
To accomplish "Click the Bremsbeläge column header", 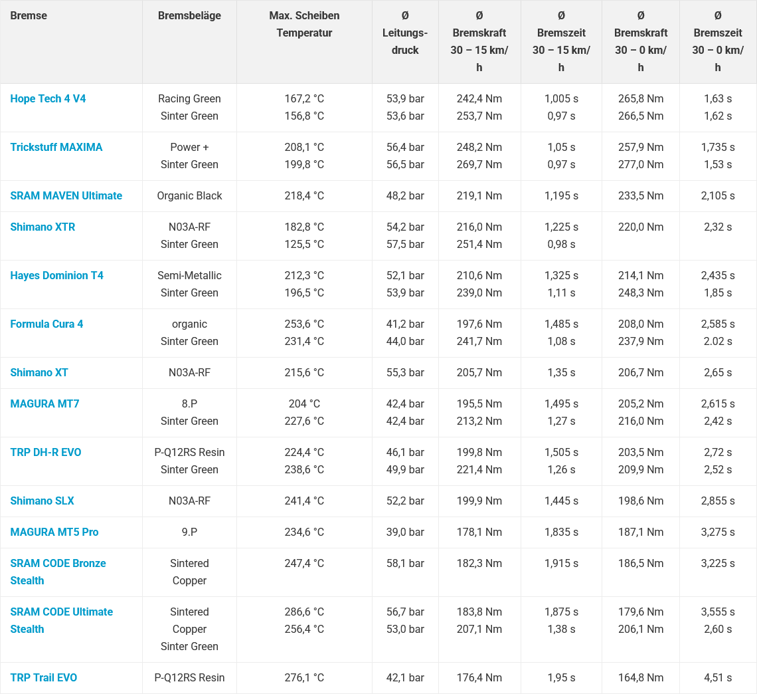I will [189, 15].
